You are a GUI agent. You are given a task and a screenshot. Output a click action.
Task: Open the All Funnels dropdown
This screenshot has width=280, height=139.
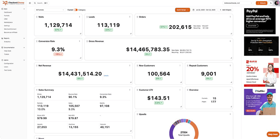click(x=50, y=10)
